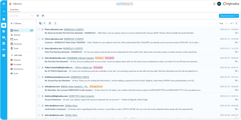Click the Escalated tag on Digital Labs email
This screenshot has height=120, width=241.
click(x=98, y=67)
